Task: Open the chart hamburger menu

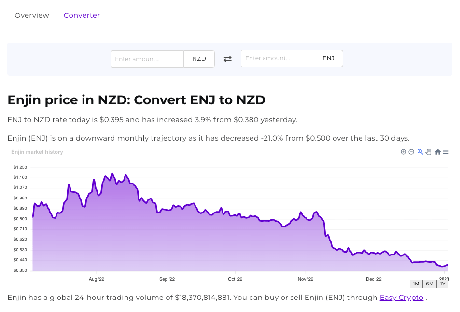Action: pyautogui.click(x=446, y=152)
